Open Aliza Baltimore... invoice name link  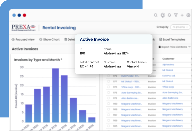click(x=130, y=98)
